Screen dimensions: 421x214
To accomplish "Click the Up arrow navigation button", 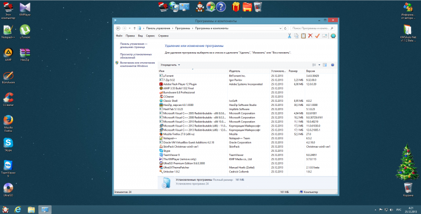I will [x=135, y=28].
